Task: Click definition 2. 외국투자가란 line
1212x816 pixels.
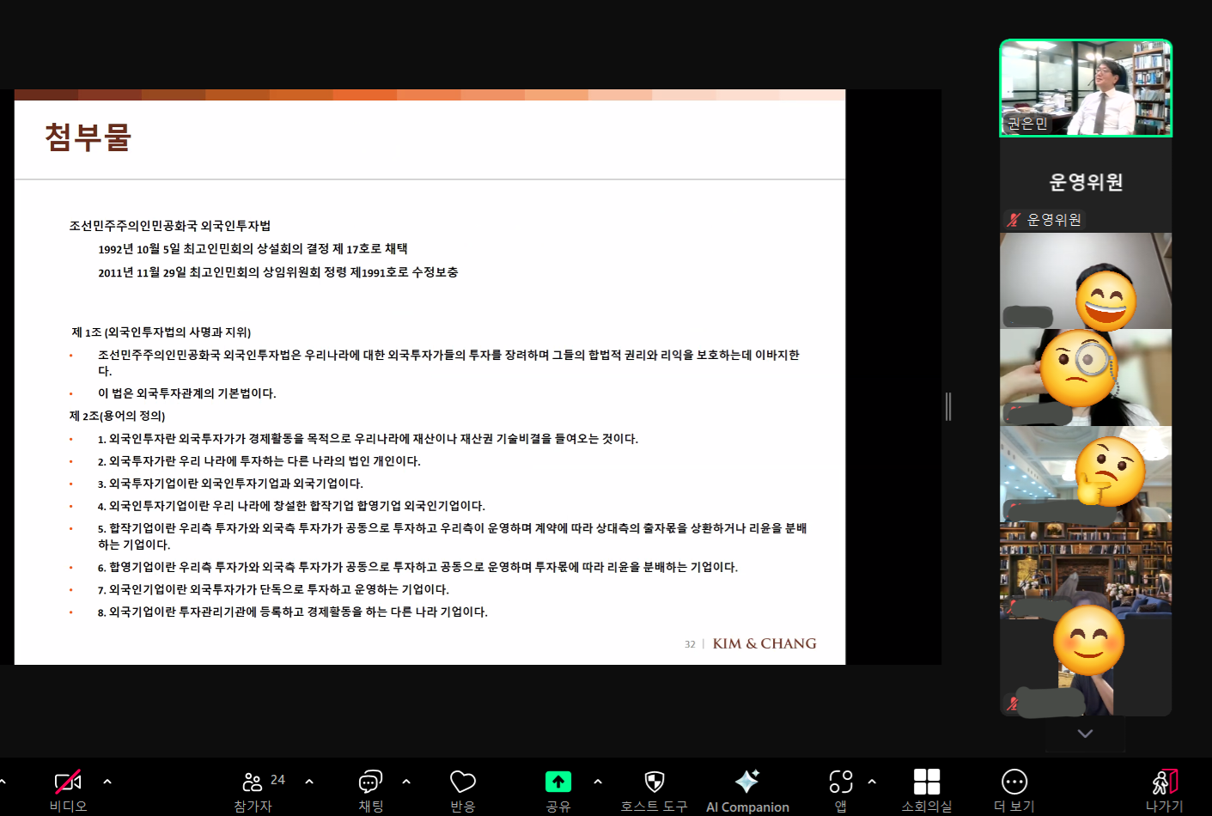Action: (x=259, y=461)
